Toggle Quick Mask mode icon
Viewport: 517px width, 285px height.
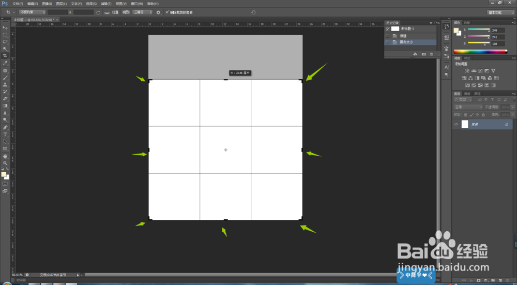coord(5,184)
